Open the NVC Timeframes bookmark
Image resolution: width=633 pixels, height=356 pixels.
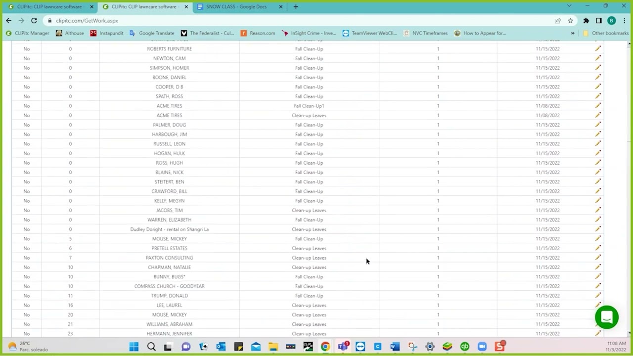point(425,33)
